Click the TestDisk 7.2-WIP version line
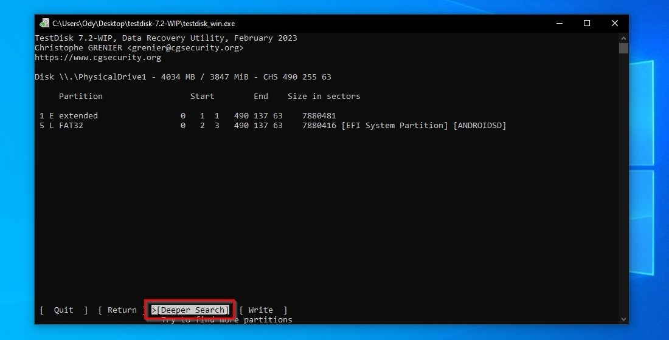This screenshot has height=340, width=669. [x=166, y=38]
